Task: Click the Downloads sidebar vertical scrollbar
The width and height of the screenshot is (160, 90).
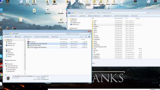Action: coord(25,55)
